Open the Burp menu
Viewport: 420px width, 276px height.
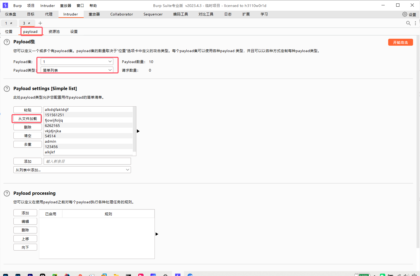pyautogui.click(x=18, y=6)
